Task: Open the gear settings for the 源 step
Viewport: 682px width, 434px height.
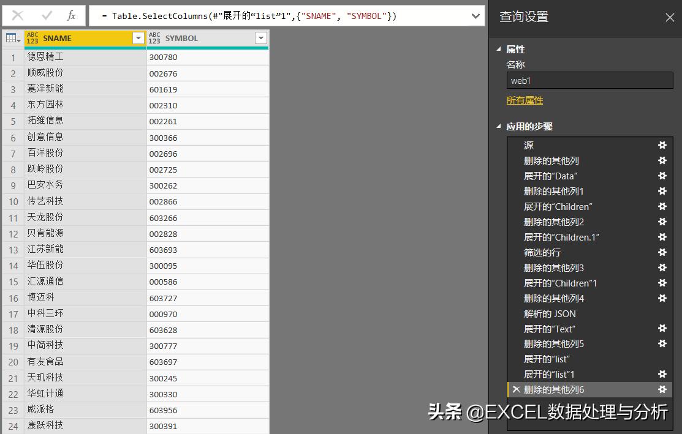Action: pyautogui.click(x=662, y=145)
